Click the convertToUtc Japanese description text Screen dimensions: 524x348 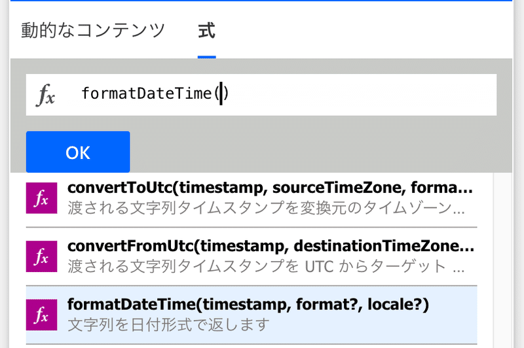[x=266, y=207]
